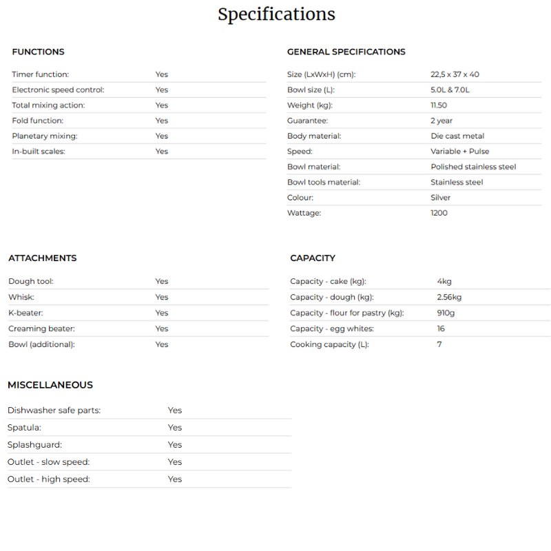Click the Polished stainless steel value
The width and height of the screenshot is (551, 551).
pyautogui.click(x=473, y=167)
